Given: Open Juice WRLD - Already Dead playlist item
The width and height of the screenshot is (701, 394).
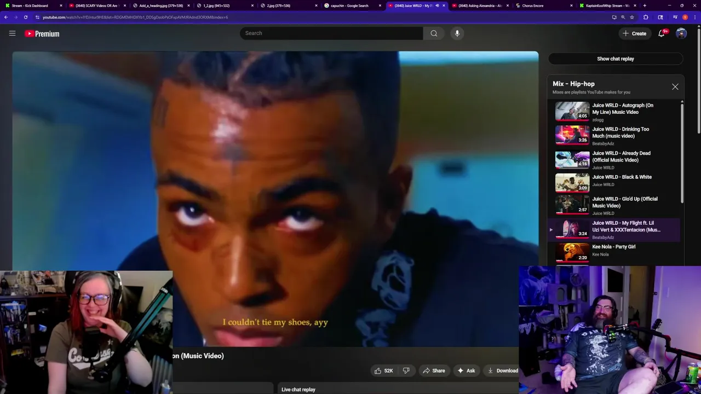Looking at the screenshot, I should pos(616,160).
